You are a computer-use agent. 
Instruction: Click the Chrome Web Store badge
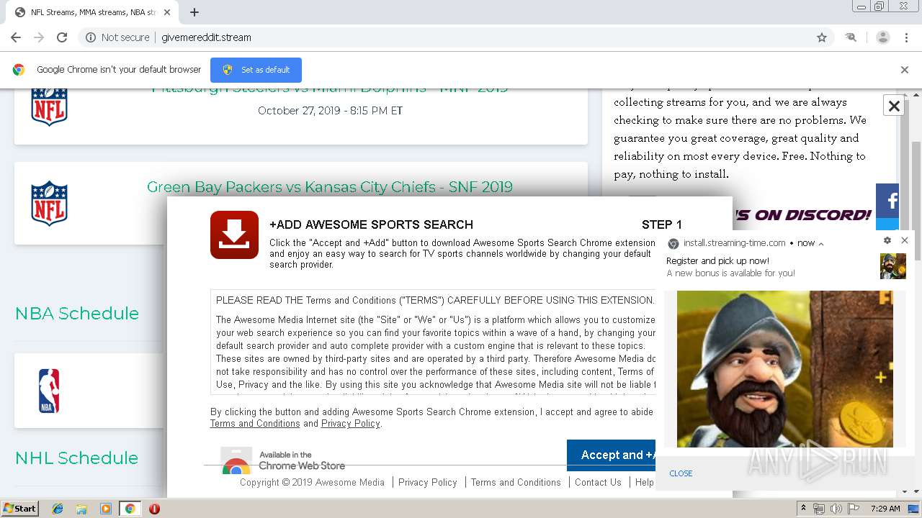[x=283, y=460]
